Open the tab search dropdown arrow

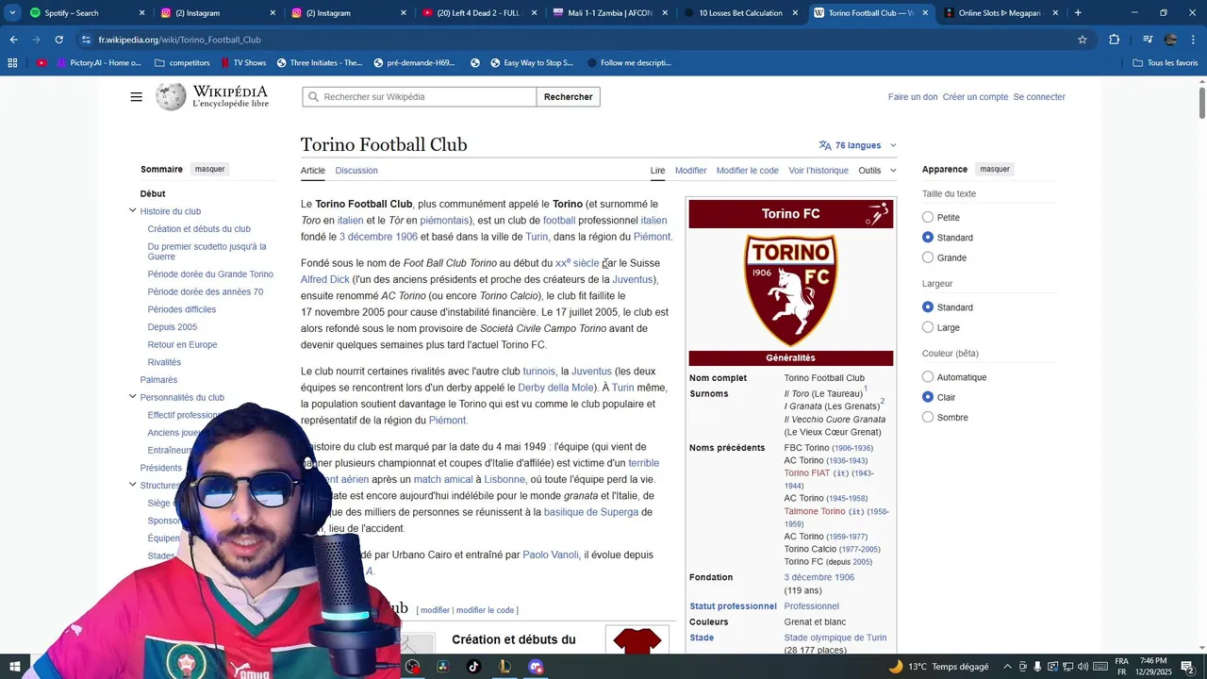coord(12,13)
